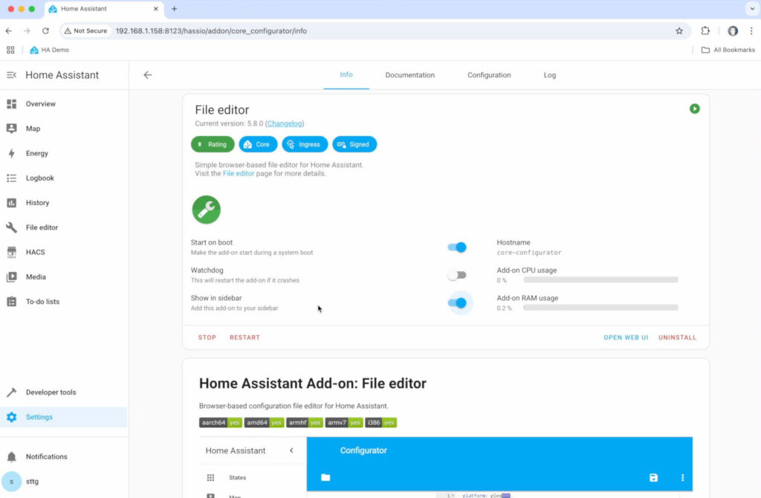Click the browser forward arrow
The height and width of the screenshot is (498, 761).
[x=27, y=31]
